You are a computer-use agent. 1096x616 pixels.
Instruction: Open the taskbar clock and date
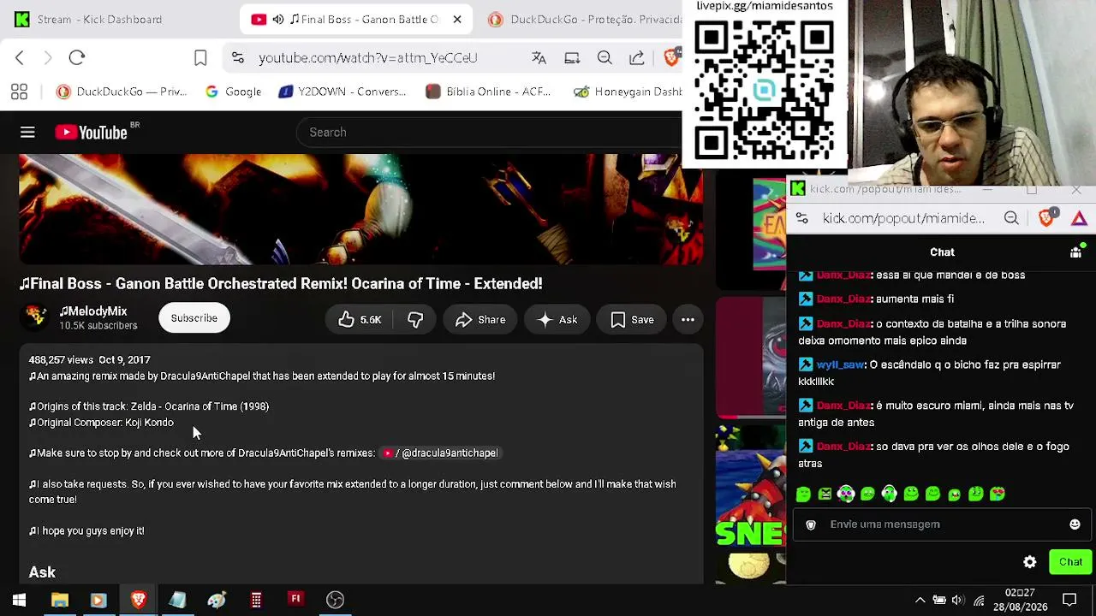point(1020,600)
